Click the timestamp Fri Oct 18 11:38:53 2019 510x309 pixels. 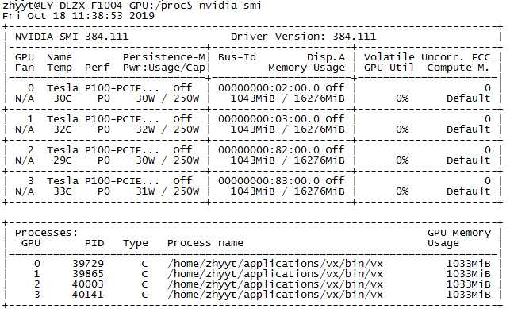tap(79, 16)
